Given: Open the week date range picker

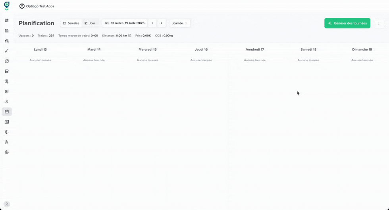Looking at the screenshot, I should point(125,23).
